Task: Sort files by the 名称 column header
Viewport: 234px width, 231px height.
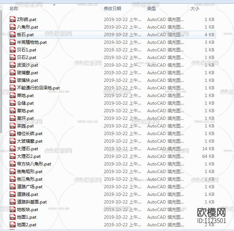Action: point(14,9)
